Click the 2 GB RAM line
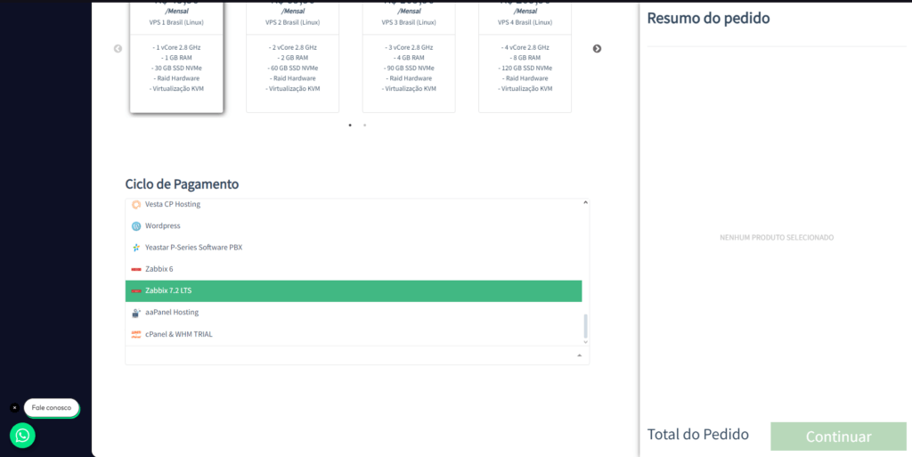Screen dimensions: 912x457 [292, 58]
